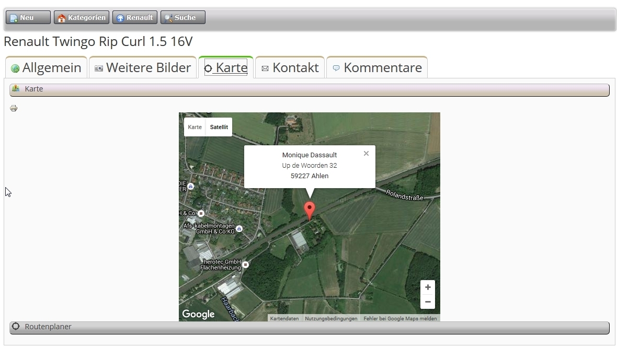This screenshot has height=347, width=617.
Task: Click the magnifier icon on the Suche button
Action: (x=168, y=18)
